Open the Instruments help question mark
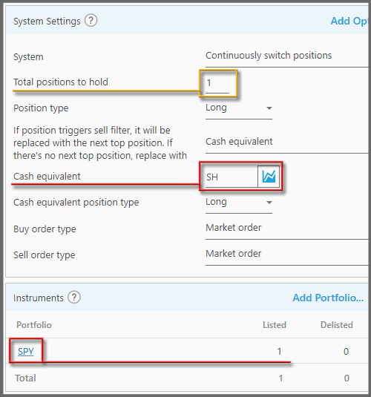Screen dimensions: 371x397 74,298
